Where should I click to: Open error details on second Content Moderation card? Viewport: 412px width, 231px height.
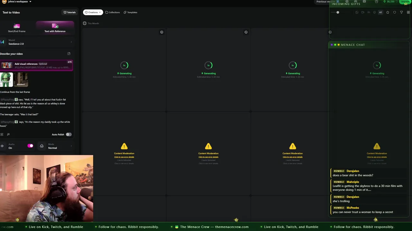pyautogui.click(x=208, y=157)
